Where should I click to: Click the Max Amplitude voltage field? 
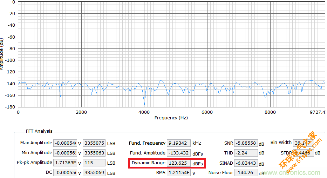click(65, 143)
